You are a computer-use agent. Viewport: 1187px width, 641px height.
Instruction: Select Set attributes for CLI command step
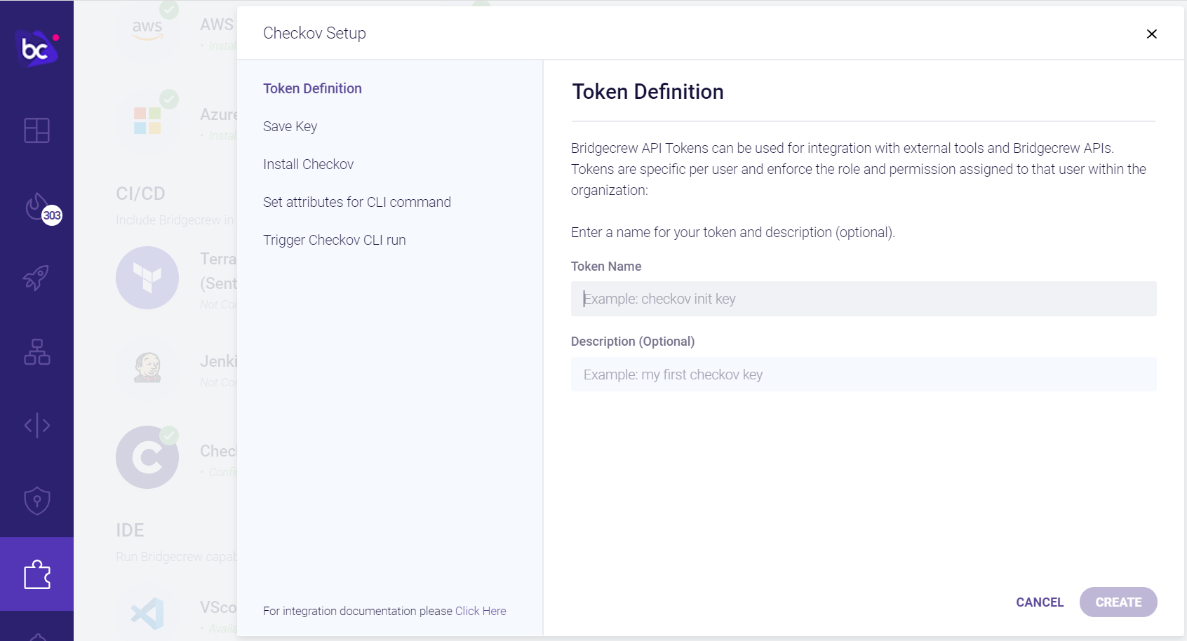(x=356, y=202)
